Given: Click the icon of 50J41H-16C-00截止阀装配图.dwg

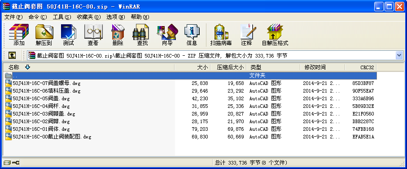Looking at the screenshot, I should tap(9, 137).
